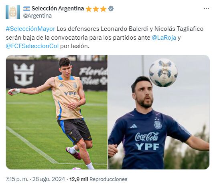Open the #SelecciónMayor hashtag

(30, 29)
